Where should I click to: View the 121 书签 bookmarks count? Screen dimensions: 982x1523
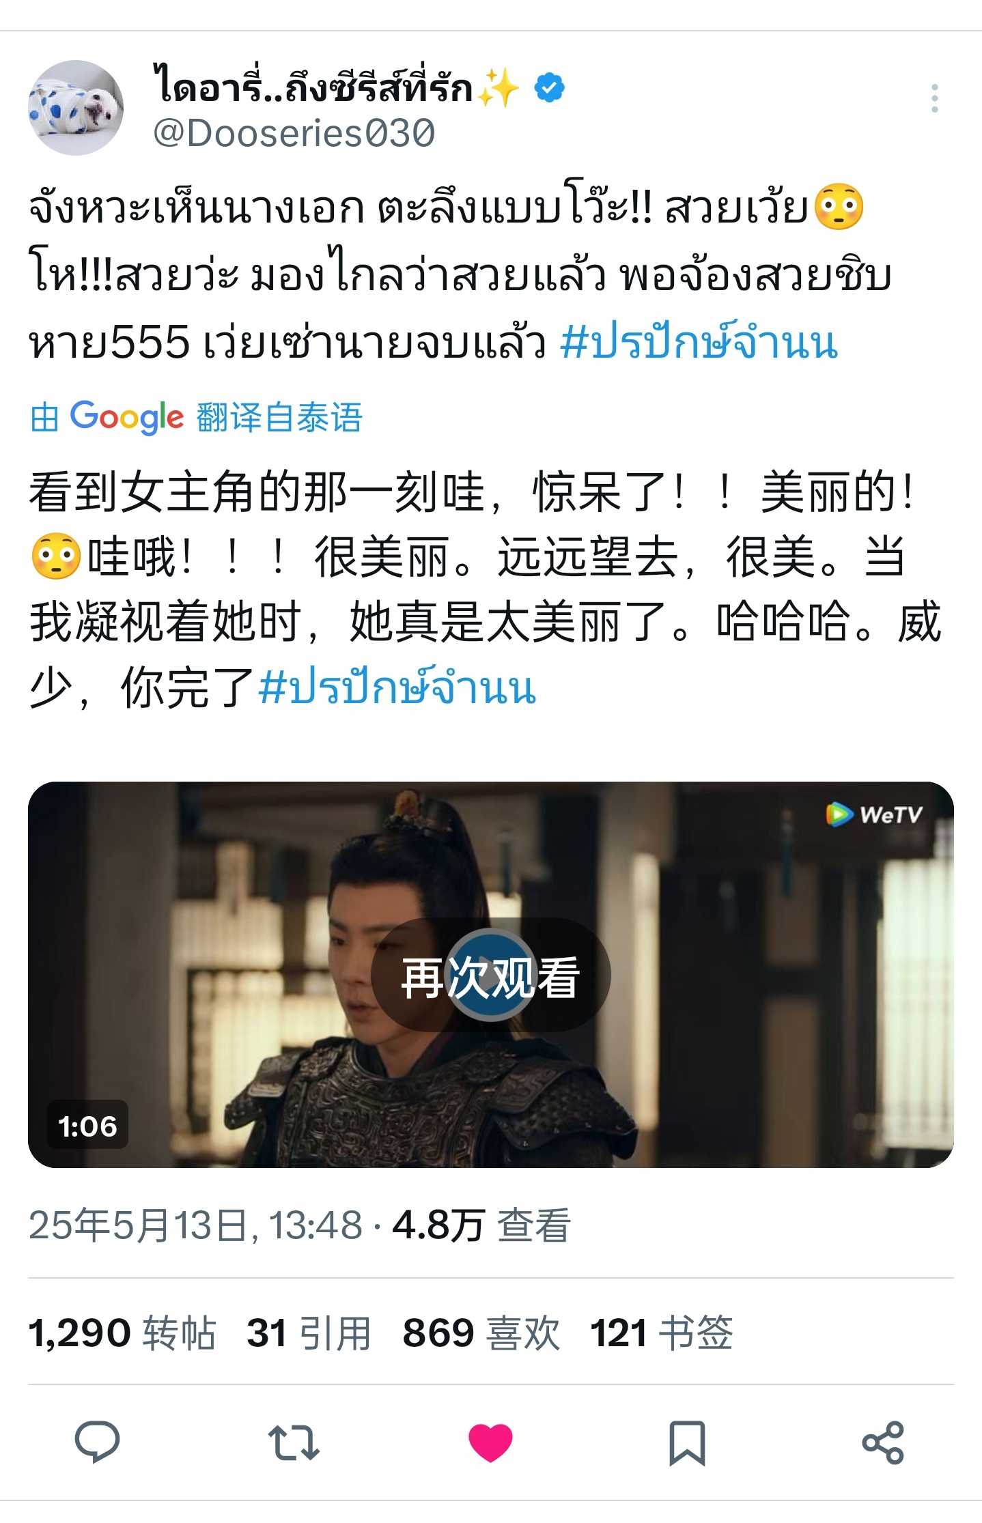click(x=662, y=1332)
